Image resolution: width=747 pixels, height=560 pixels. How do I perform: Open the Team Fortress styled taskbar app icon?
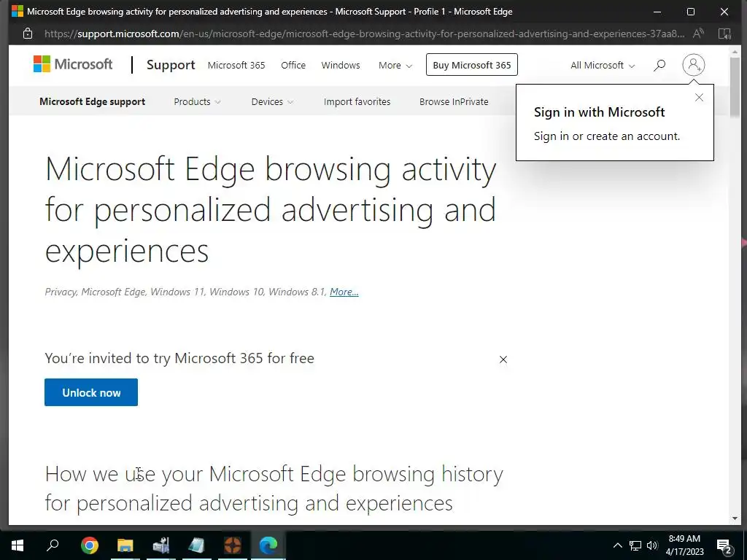pos(233,545)
